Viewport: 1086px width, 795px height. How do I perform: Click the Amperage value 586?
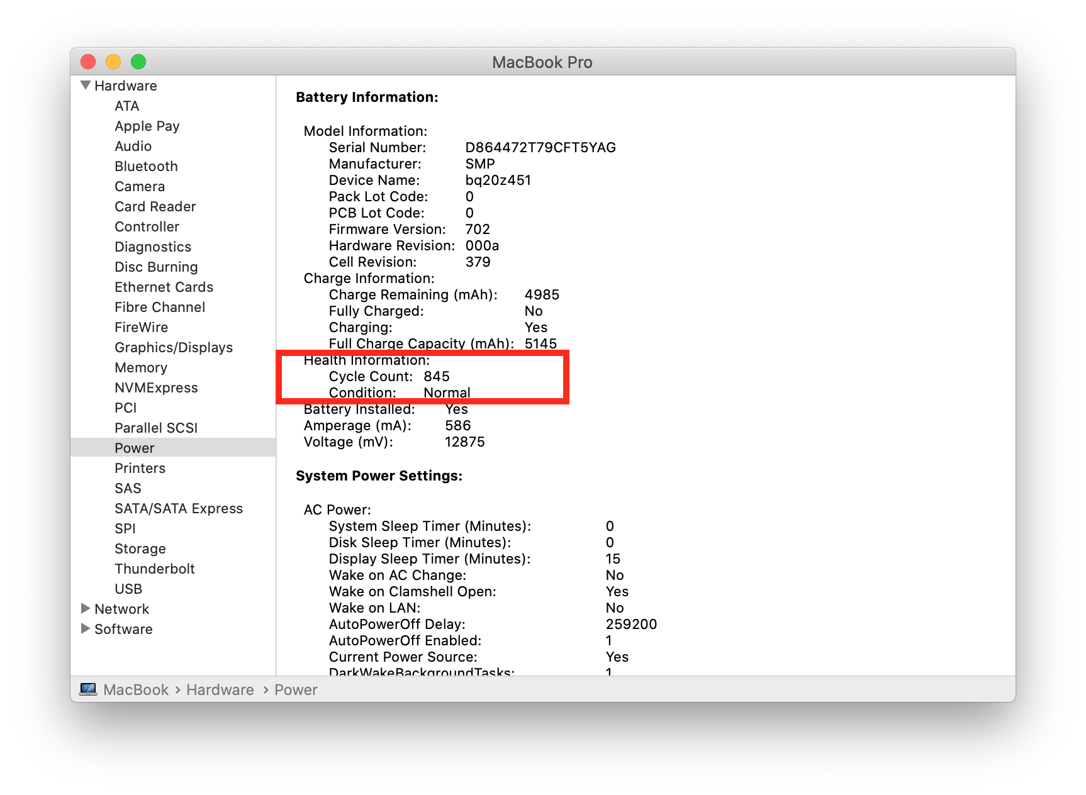click(458, 425)
